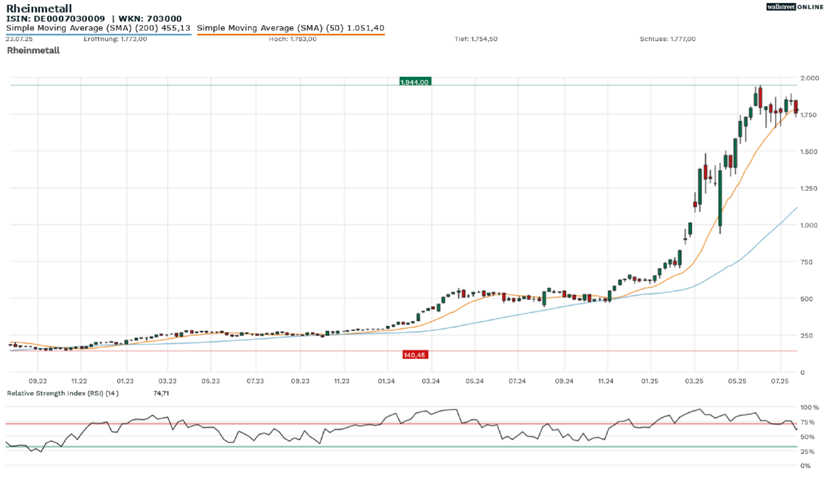This screenshot has width=828, height=482.
Task: Click the 05.25 date axis label
Action: [737, 381]
